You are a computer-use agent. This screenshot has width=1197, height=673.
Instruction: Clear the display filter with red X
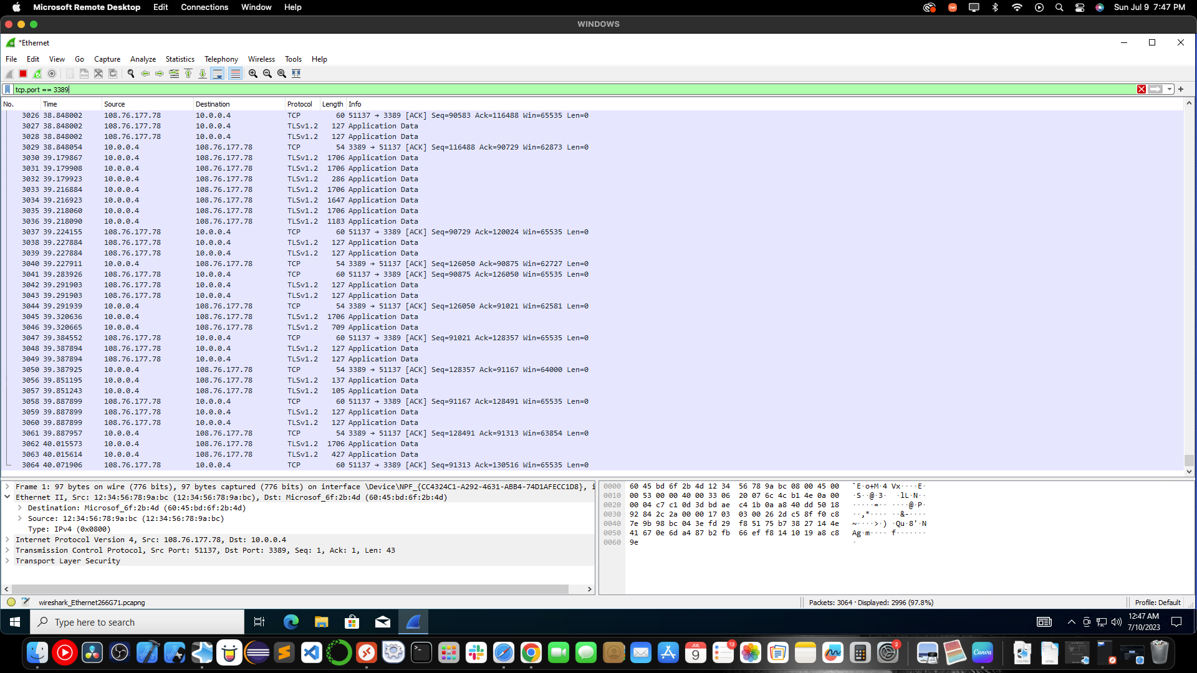[x=1142, y=89]
